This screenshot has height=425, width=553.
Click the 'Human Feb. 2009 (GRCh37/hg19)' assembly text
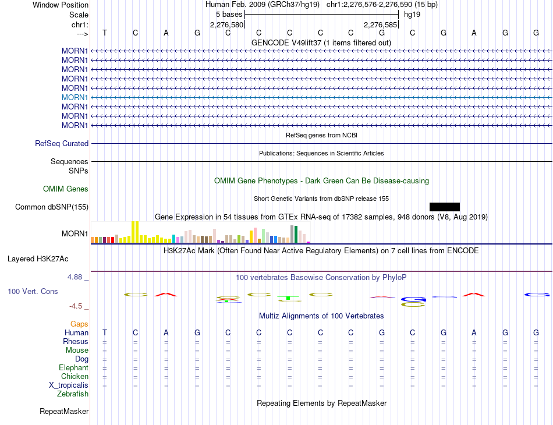(263, 5)
